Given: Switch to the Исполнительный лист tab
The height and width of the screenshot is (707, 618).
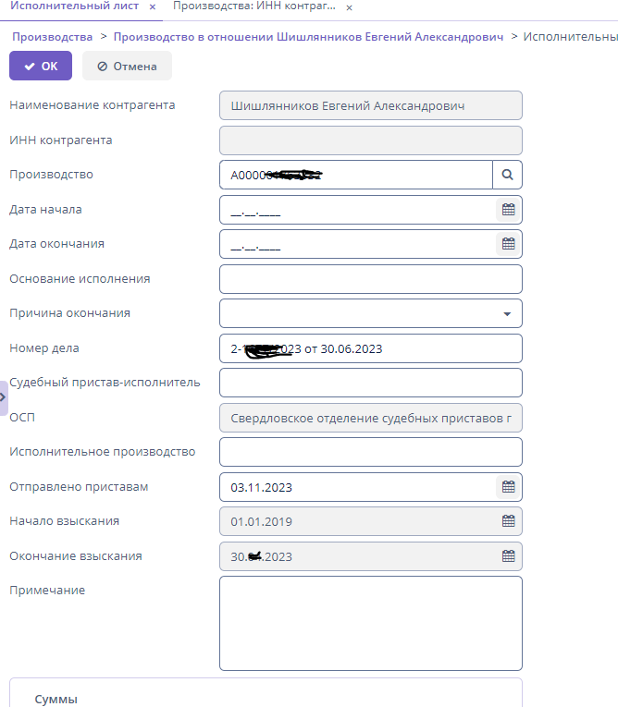Looking at the screenshot, I should click(x=74, y=6).
